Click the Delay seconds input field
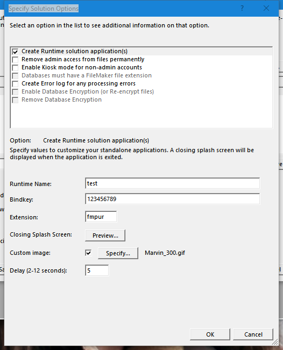 pos(97,270)
